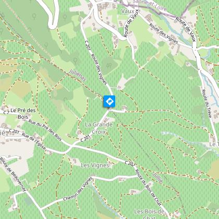
Task: Select Route des Vignes label near C 201
Action: (x=99, y=69)
